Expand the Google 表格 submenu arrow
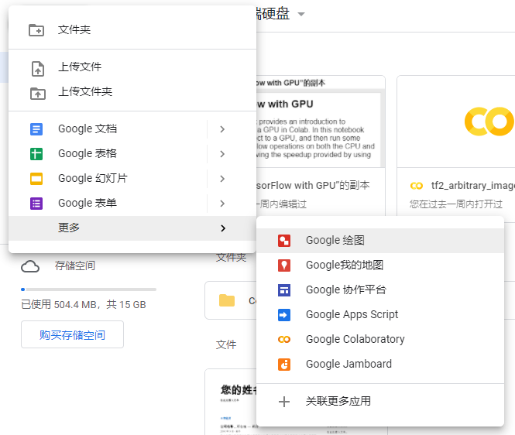Image resolution: width=515 pixels, height=435 pixels. tap(222, 154)
